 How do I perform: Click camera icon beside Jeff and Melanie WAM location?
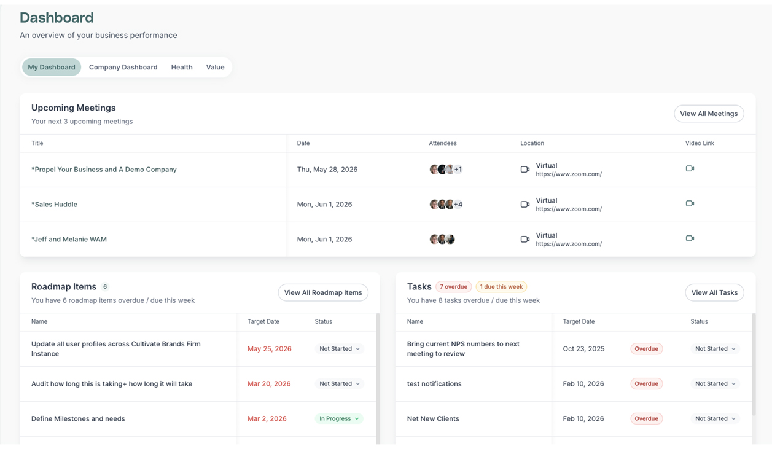point(524,240)
